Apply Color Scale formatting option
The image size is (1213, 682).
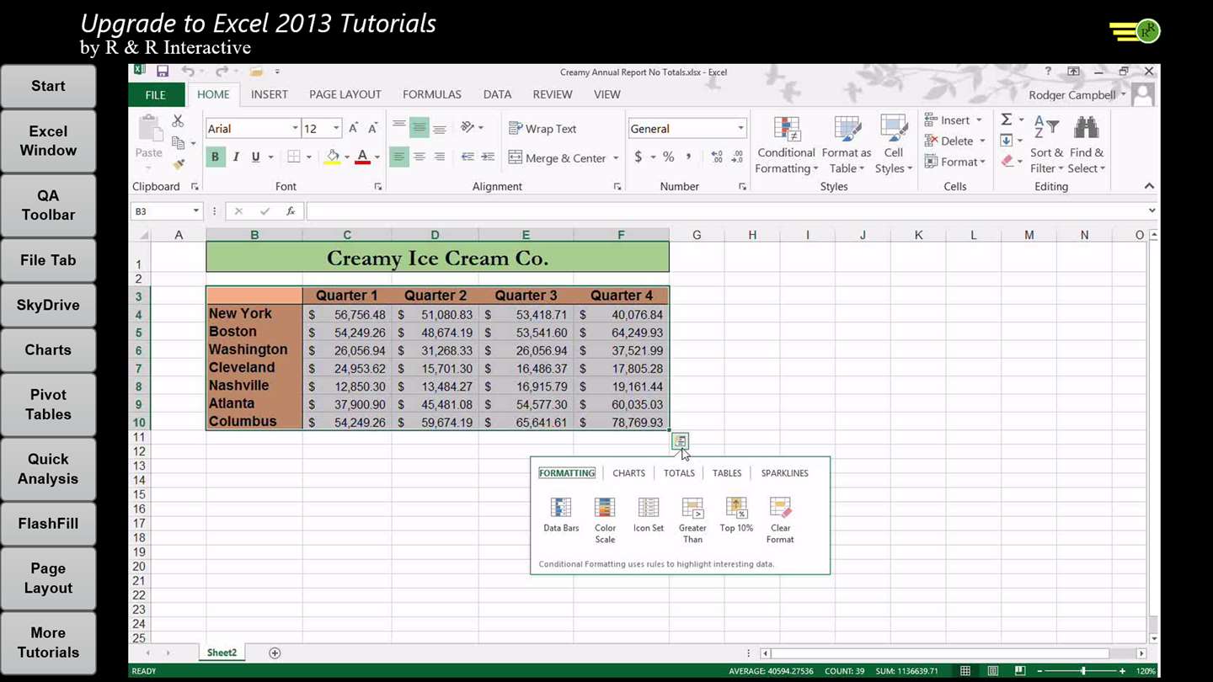(x=605, y=519)
